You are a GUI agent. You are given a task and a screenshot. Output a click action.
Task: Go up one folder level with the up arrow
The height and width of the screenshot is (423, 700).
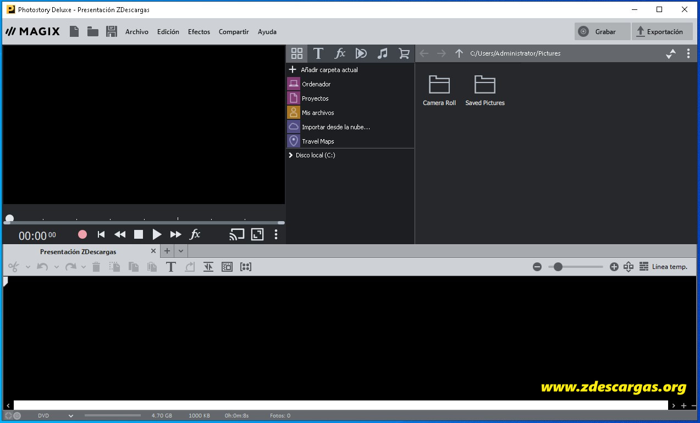point(459,53)
